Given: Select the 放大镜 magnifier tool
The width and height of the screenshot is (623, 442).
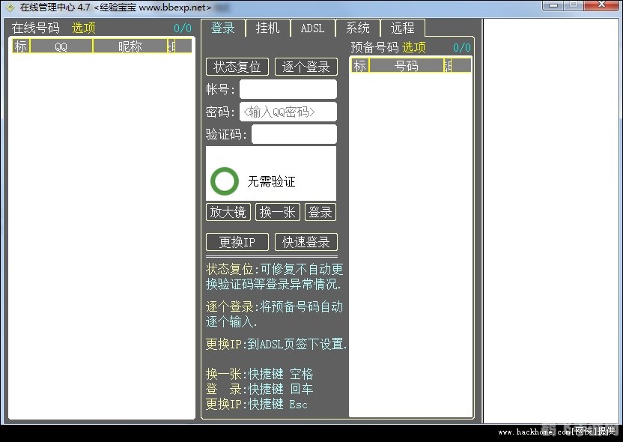Looking at the screenshot, I should [228, 212].
